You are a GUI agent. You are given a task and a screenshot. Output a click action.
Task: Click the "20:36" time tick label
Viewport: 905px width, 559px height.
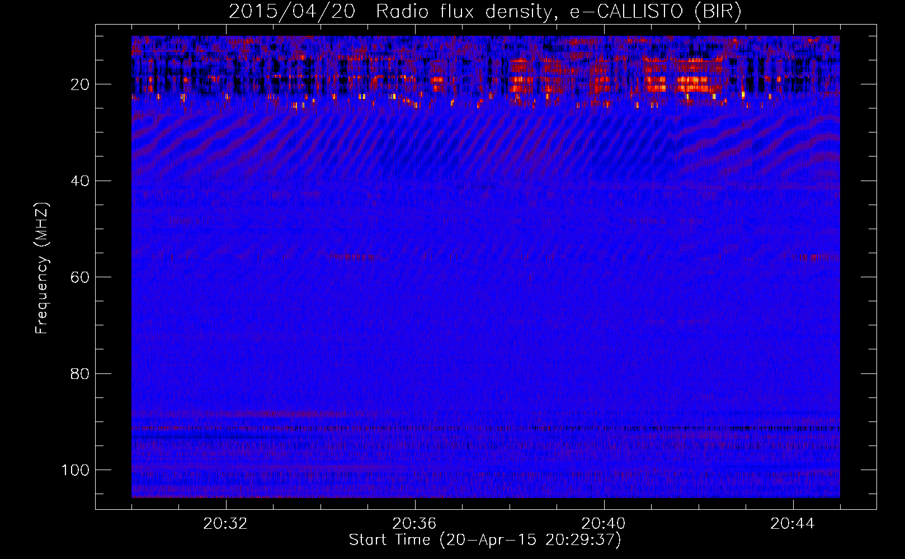click(414, 524)
